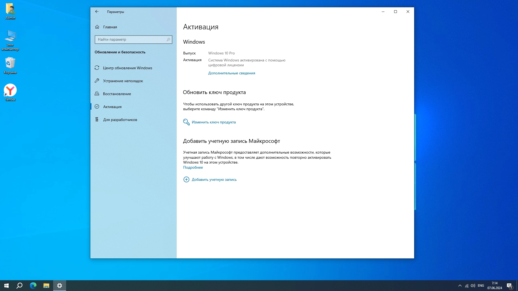Open Для разработчиков developer settings
The width and height of the screenshot is (518, 291).
(120, 120)
